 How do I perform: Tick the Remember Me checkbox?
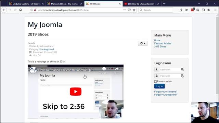tap(155, 81)
